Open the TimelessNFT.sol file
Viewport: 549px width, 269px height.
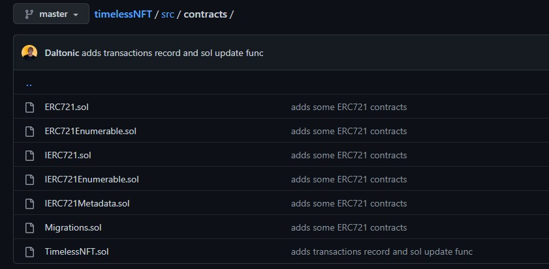pyautogui.click(x=76, y=251)
